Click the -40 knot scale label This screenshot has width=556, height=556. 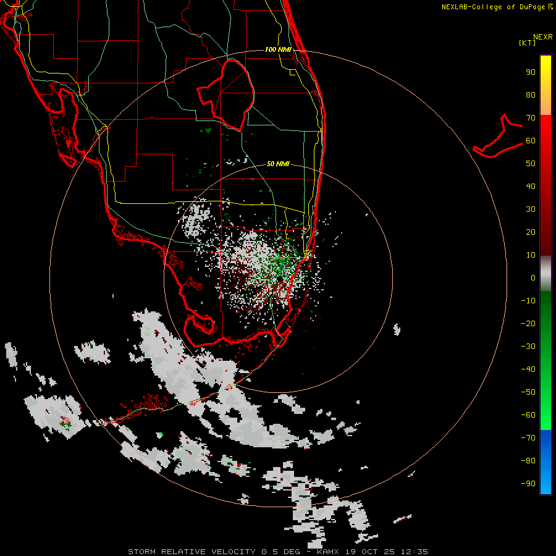point(528,369)
